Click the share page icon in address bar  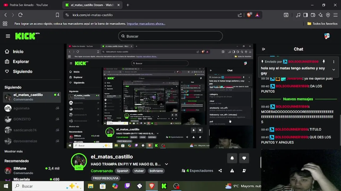point(240,15)
